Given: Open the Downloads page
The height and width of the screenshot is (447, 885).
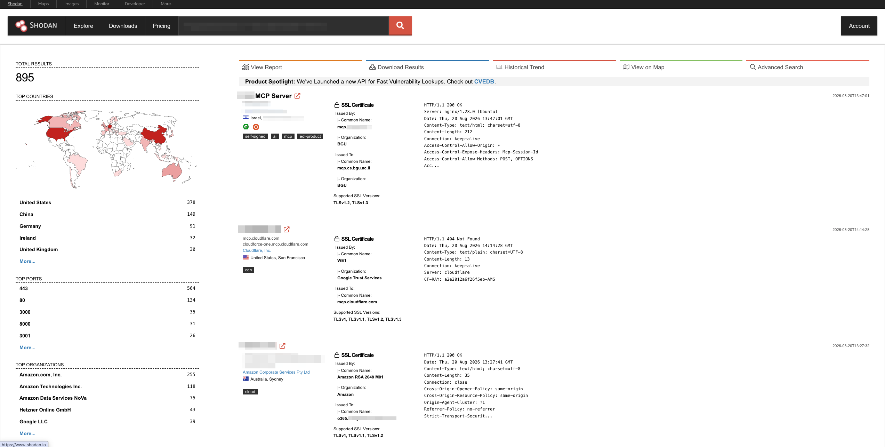Looking at the screenshot, I should [123, 26].
